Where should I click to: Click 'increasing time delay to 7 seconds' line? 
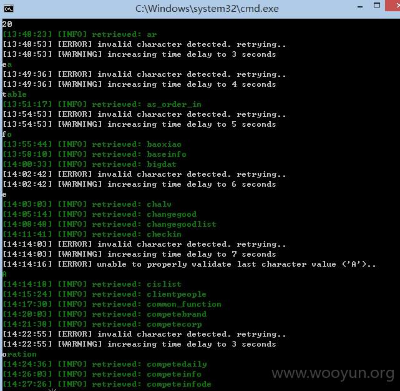pyautogui.click(x=139, y=254)
